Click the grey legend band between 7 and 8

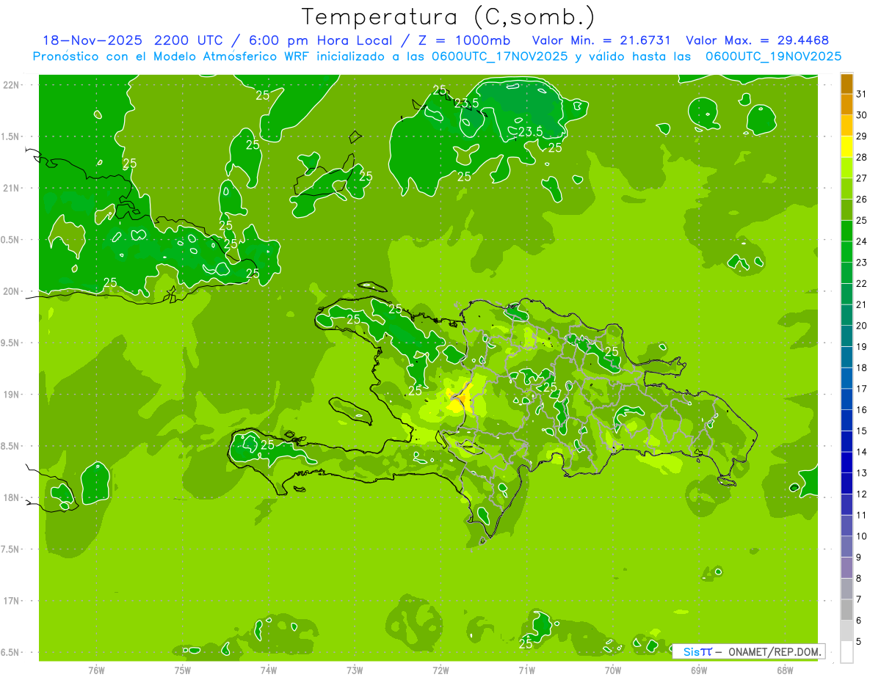[x=846, y=589]
